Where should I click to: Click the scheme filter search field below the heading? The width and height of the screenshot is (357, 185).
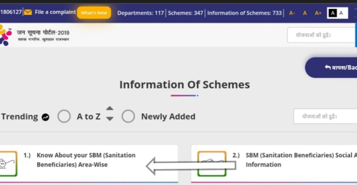tap(325, 116)
